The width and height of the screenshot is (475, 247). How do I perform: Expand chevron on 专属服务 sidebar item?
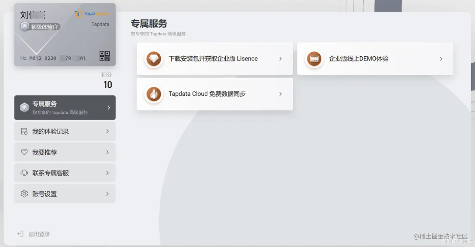pyautogui.click(x=109, y=107)
